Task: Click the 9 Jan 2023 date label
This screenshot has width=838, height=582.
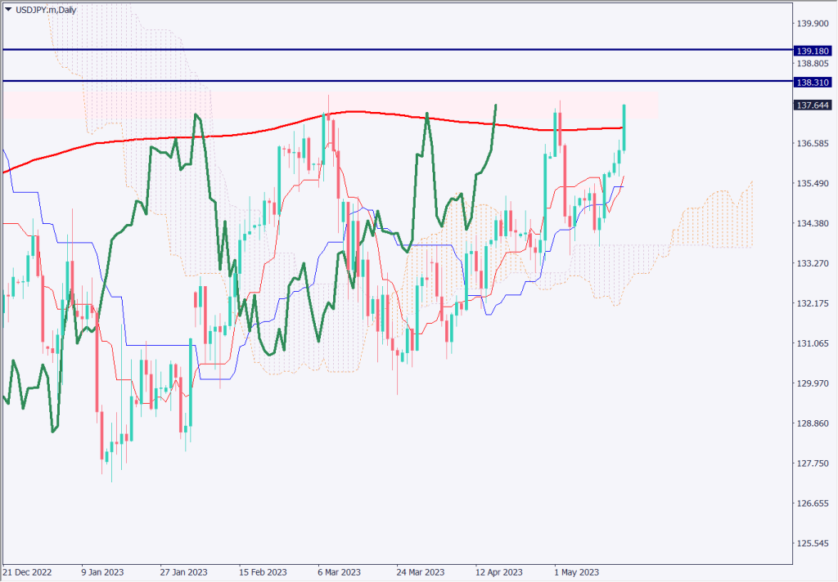Action: pos(101,572)
